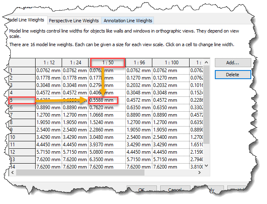Click the 1.0668 mm cell in row 7
Image resolution: width=267 pixels, height=204 pixels.
(107, 115)
